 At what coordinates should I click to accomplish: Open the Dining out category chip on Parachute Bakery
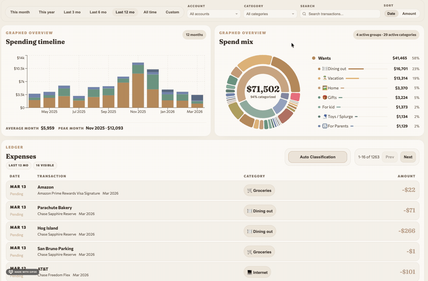pyautogui.click(x=260, y=211)
